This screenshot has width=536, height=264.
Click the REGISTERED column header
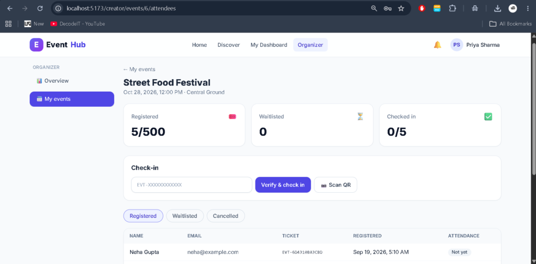click(x=367, y=236)
